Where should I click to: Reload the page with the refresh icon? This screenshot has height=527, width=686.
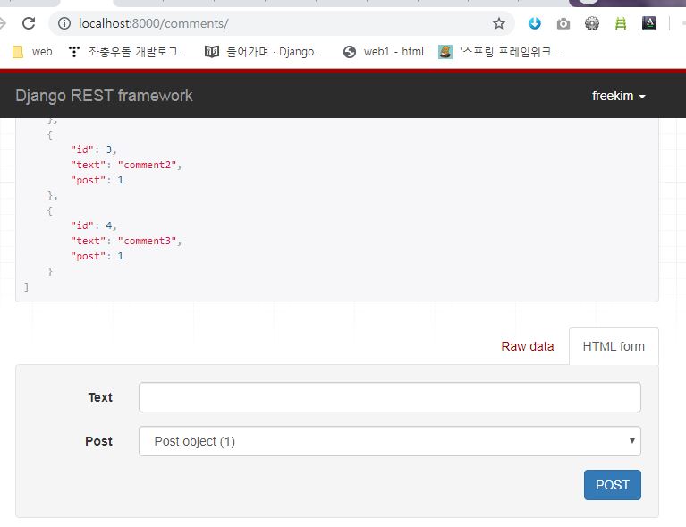click(x=29, y=23)
